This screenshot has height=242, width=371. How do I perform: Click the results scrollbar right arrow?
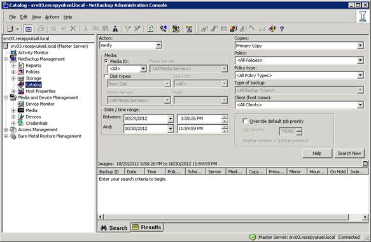[365, 217]
